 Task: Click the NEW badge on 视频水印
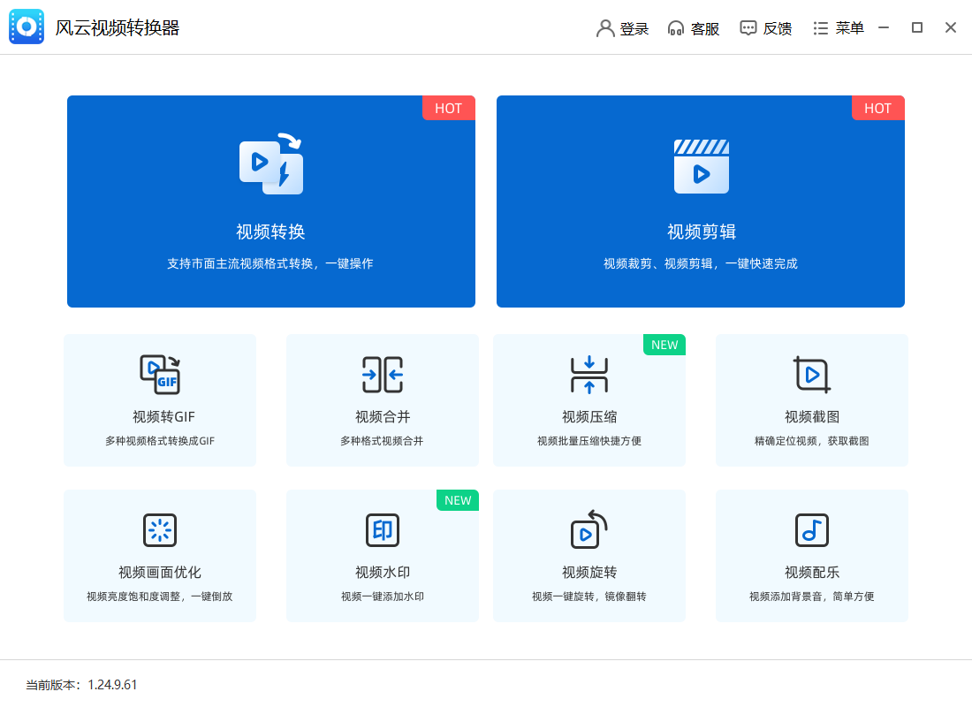(x=457, y=499)
